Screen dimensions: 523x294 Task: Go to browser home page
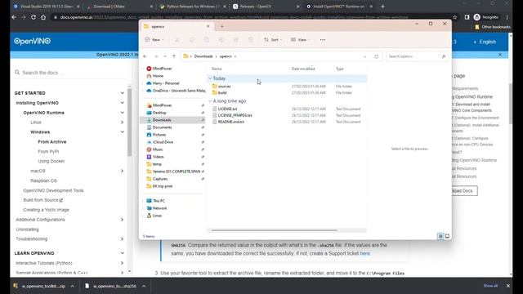[43, 17]
